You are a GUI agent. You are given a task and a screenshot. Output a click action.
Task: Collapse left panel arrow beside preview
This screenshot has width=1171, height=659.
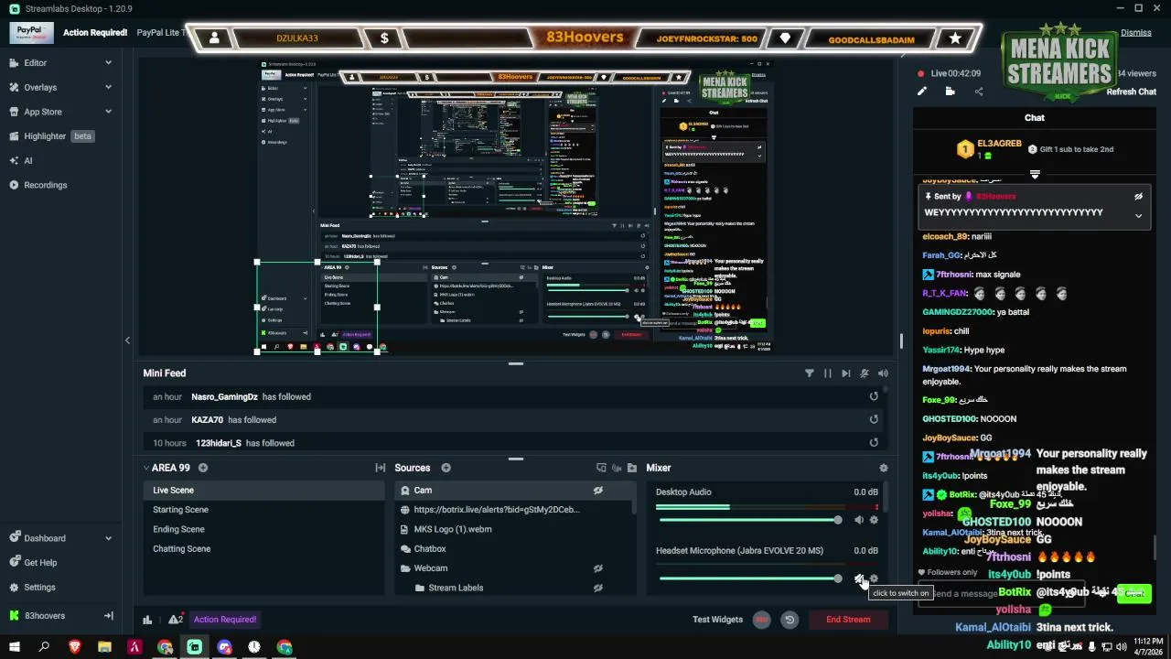tap(127, 340)
